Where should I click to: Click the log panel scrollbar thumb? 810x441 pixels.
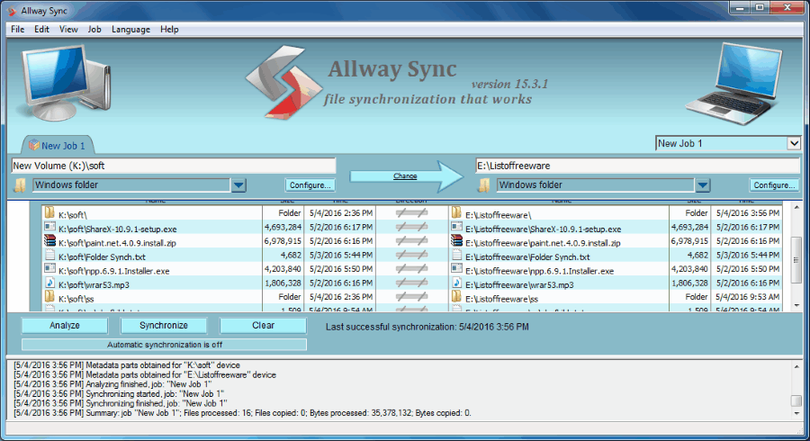(x=796, y=401)
